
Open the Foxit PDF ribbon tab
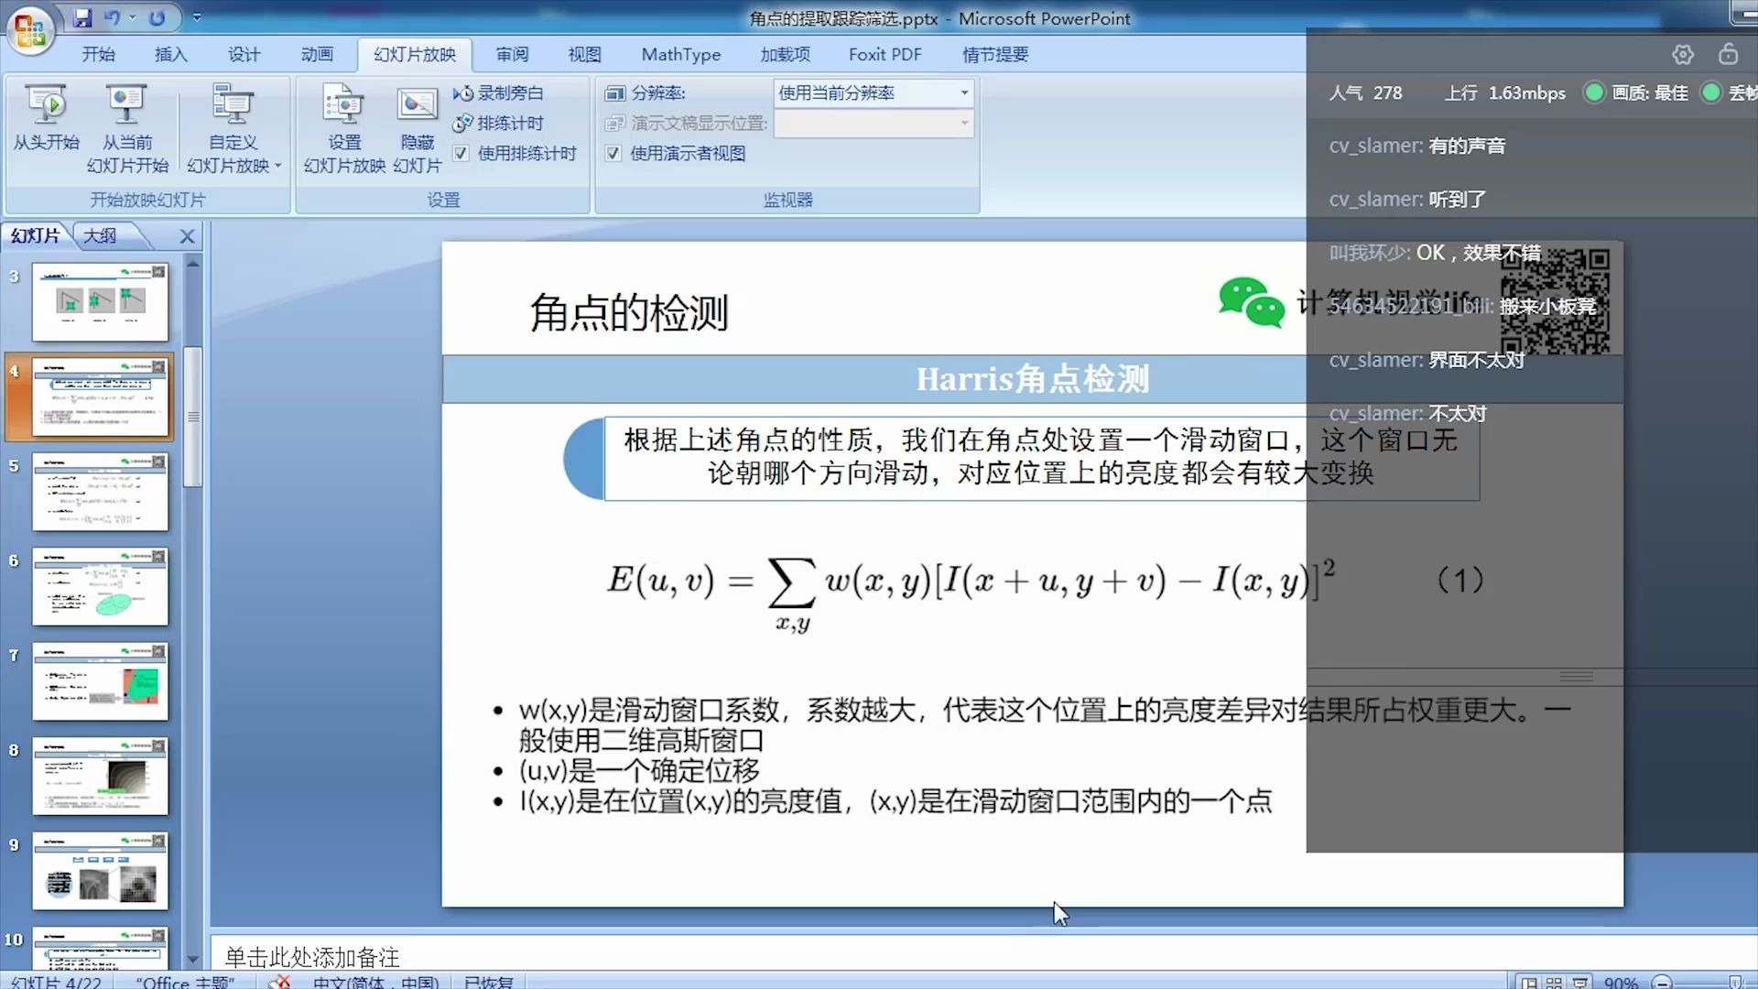click(x=884, y=55)
